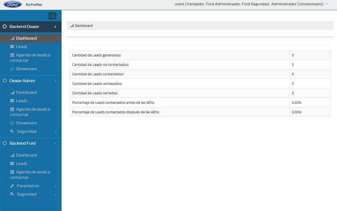Open Showroom under Dealer Admin
Image resolution: width=337 pixels, height=211 pixels.
26,123
